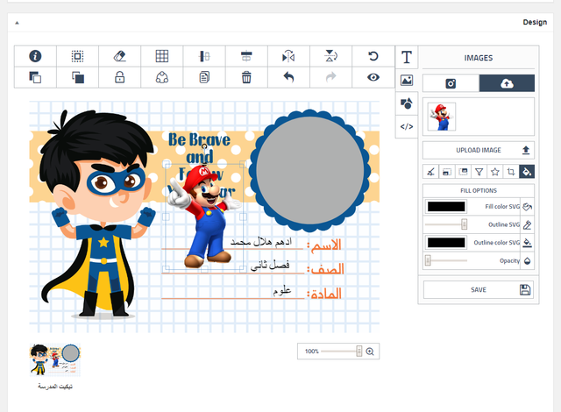Click the Arabic text 'علوم' field
This screenshot has width=561, height=412.
pyautogui.click(x=282, y=290)
